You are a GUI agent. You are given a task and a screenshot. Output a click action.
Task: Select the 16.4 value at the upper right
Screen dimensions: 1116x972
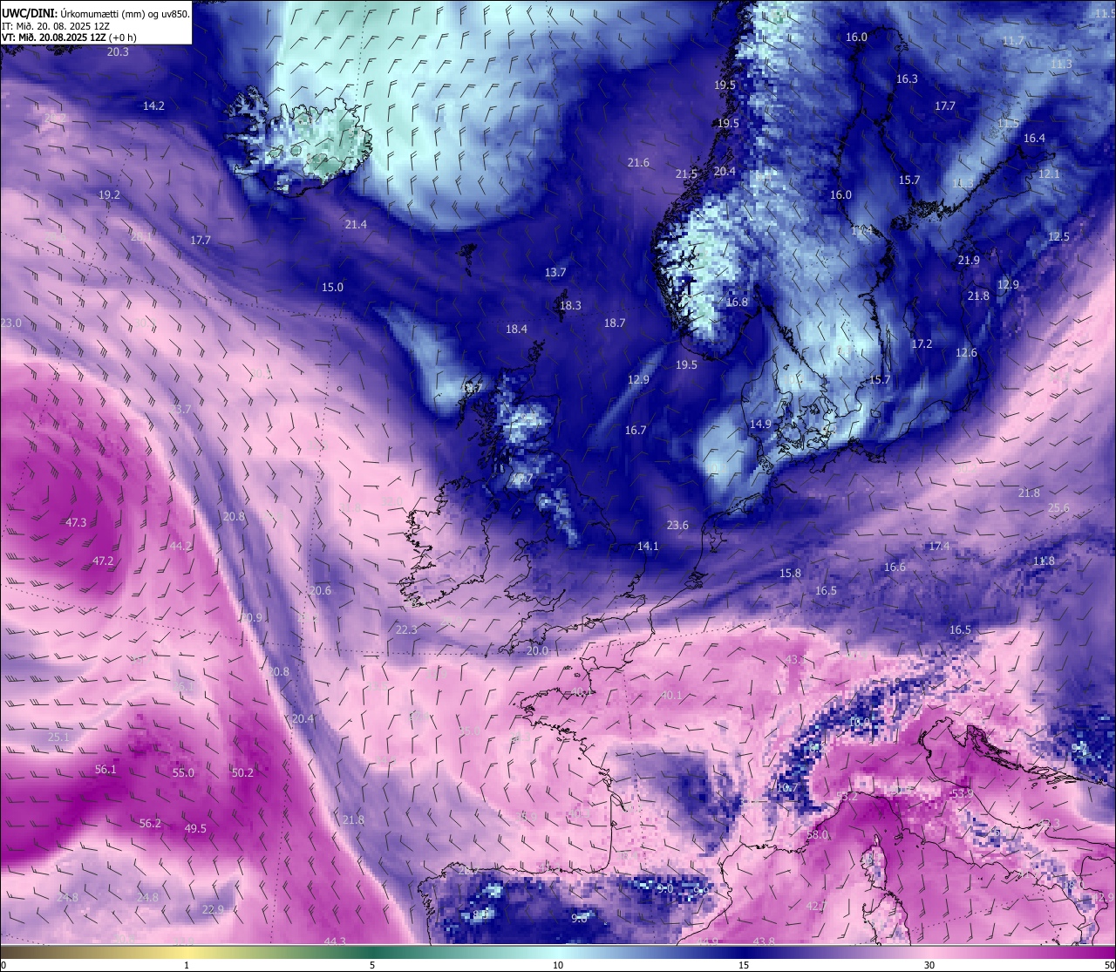tap(1034, 139)
